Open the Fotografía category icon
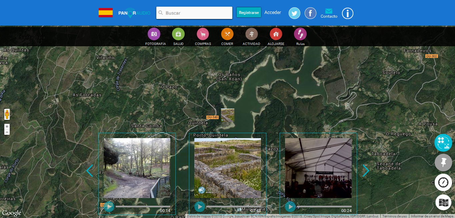455x218 pixels. 154,34
